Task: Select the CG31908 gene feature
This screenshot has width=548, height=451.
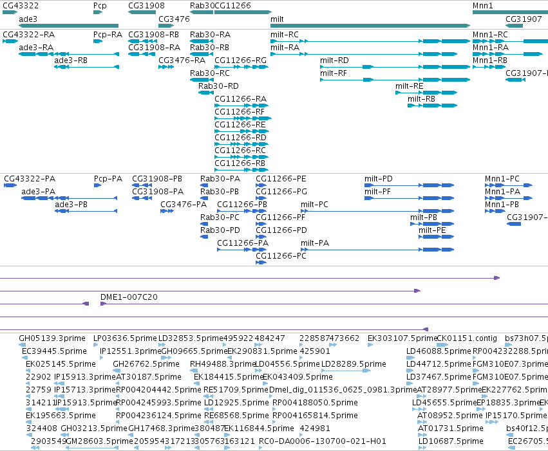Action: (142, 12)
